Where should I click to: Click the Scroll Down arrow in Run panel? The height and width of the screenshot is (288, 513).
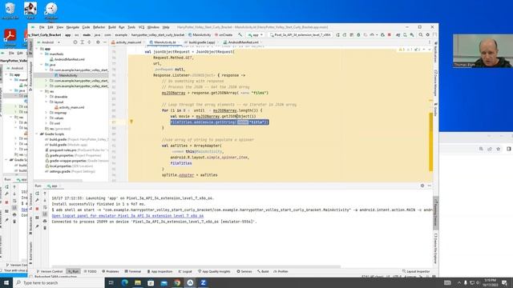point(45,200)
